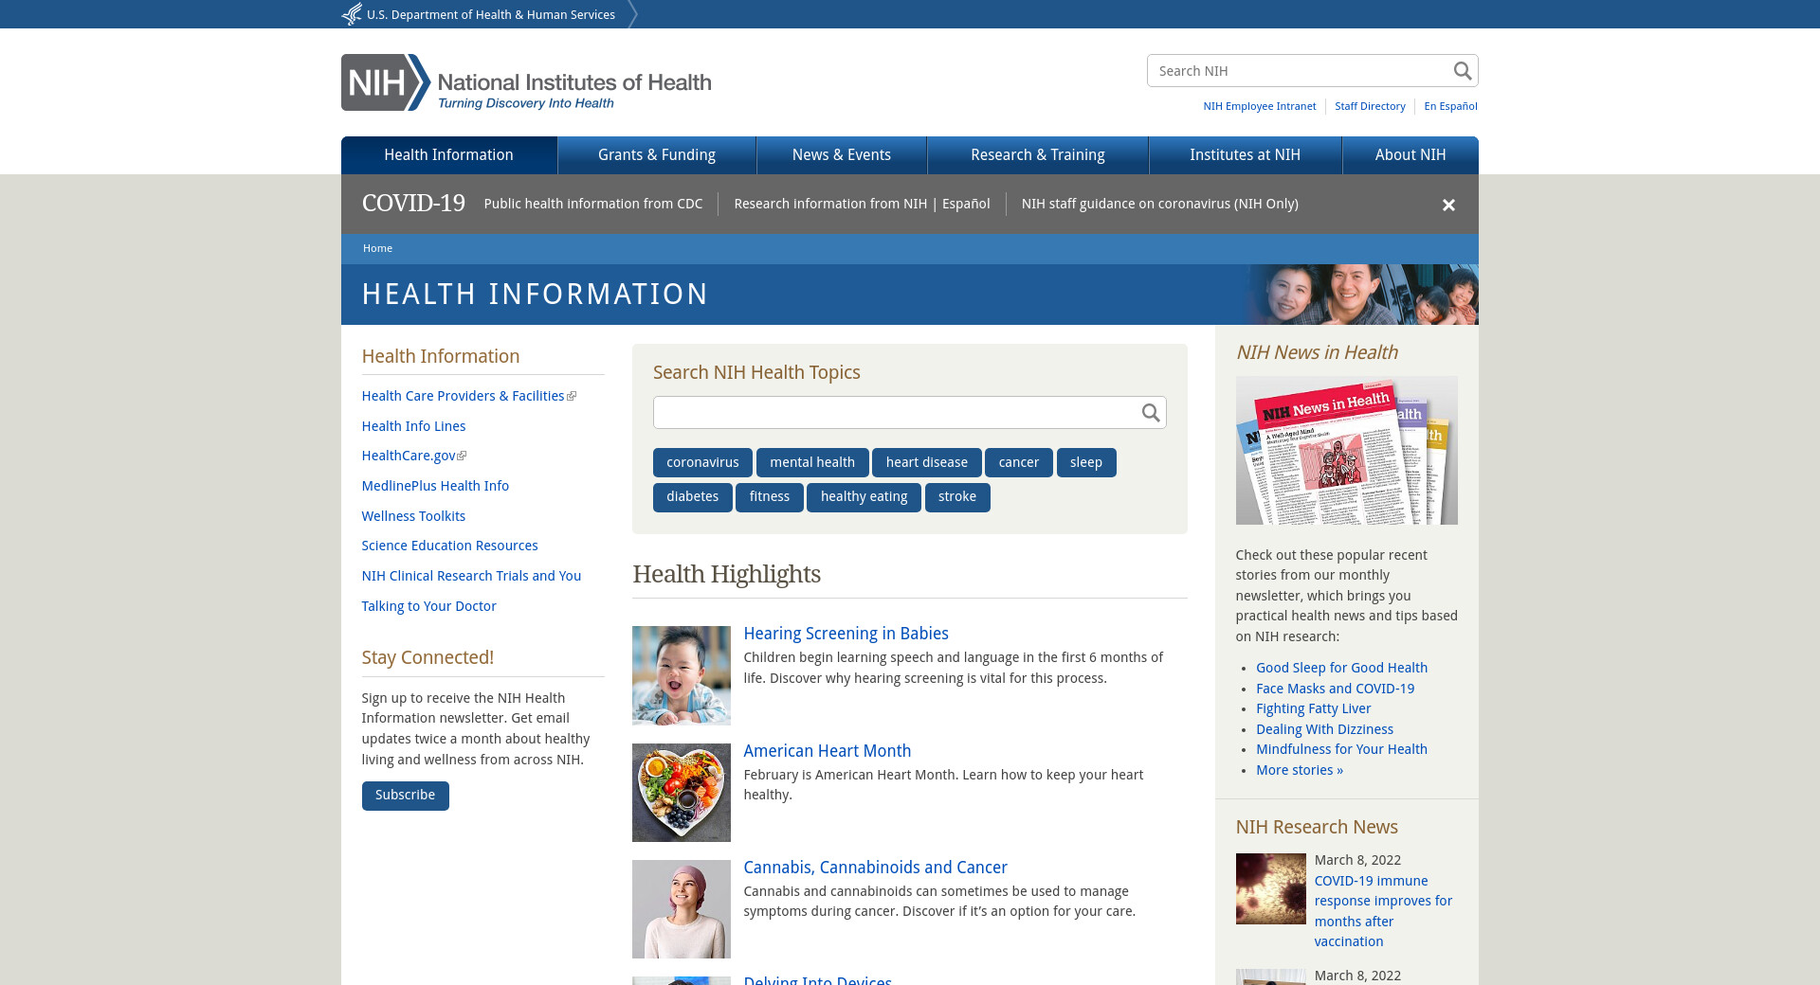1820x985 pixels.
Task: Open the Staff Directory link
Action: (x=1370, y=106)
